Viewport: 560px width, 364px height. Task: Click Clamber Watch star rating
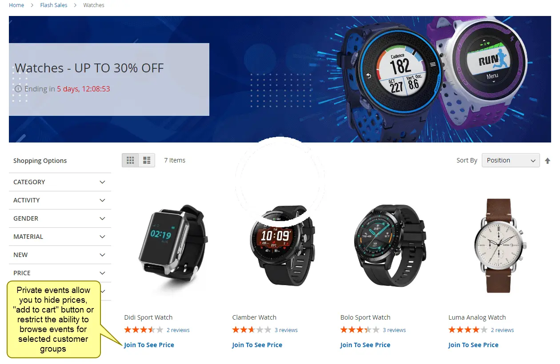(x=252, y=330)
